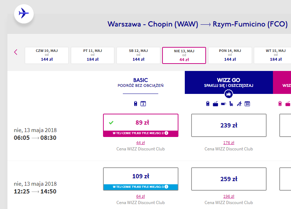Show earlier dates with the left chevron
This screenshot has height=209, width=291.
16,52
